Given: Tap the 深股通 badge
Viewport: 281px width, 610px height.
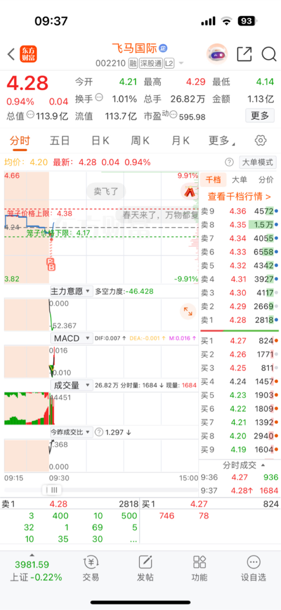Looking at the screenshot, I should [x=151, y=63].
